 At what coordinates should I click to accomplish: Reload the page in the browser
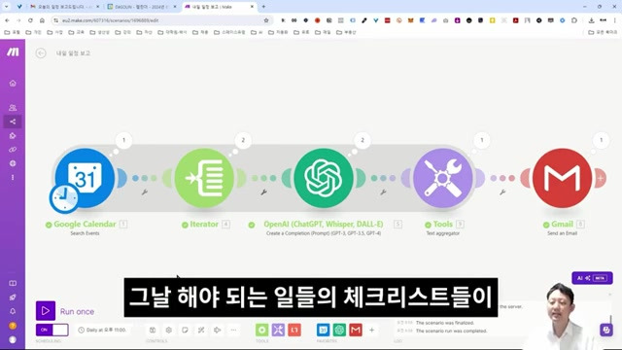tap(30, 20)
